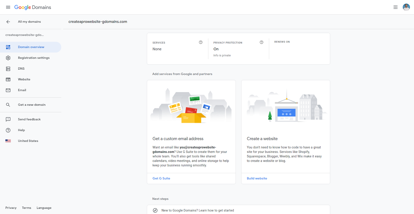Viewport: 414px width, 214px height.
Task: Open the Privacy footer link
Action: click(x=11, y=208)
